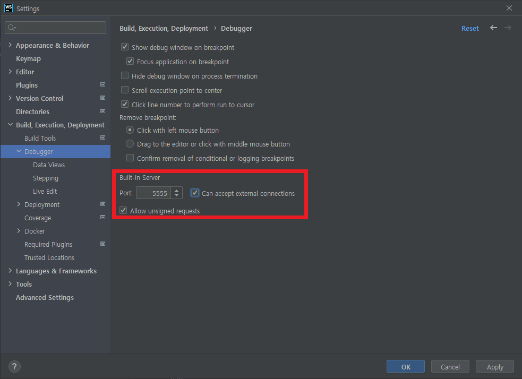Viewport: 522px width, 379px height.
Task: Click Build, Execution, Deployment breadcrumb
Action: coord(164,28)
